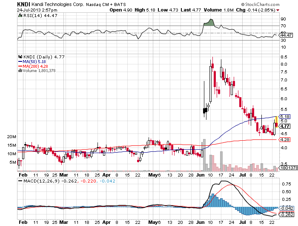Viewport: 298px width, 226px height.
Task: Click the MACD signal value -0.220
Action: [x=88, y=181]
